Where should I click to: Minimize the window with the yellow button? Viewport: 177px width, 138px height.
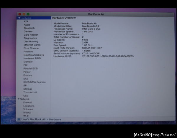tap(24, 14)
